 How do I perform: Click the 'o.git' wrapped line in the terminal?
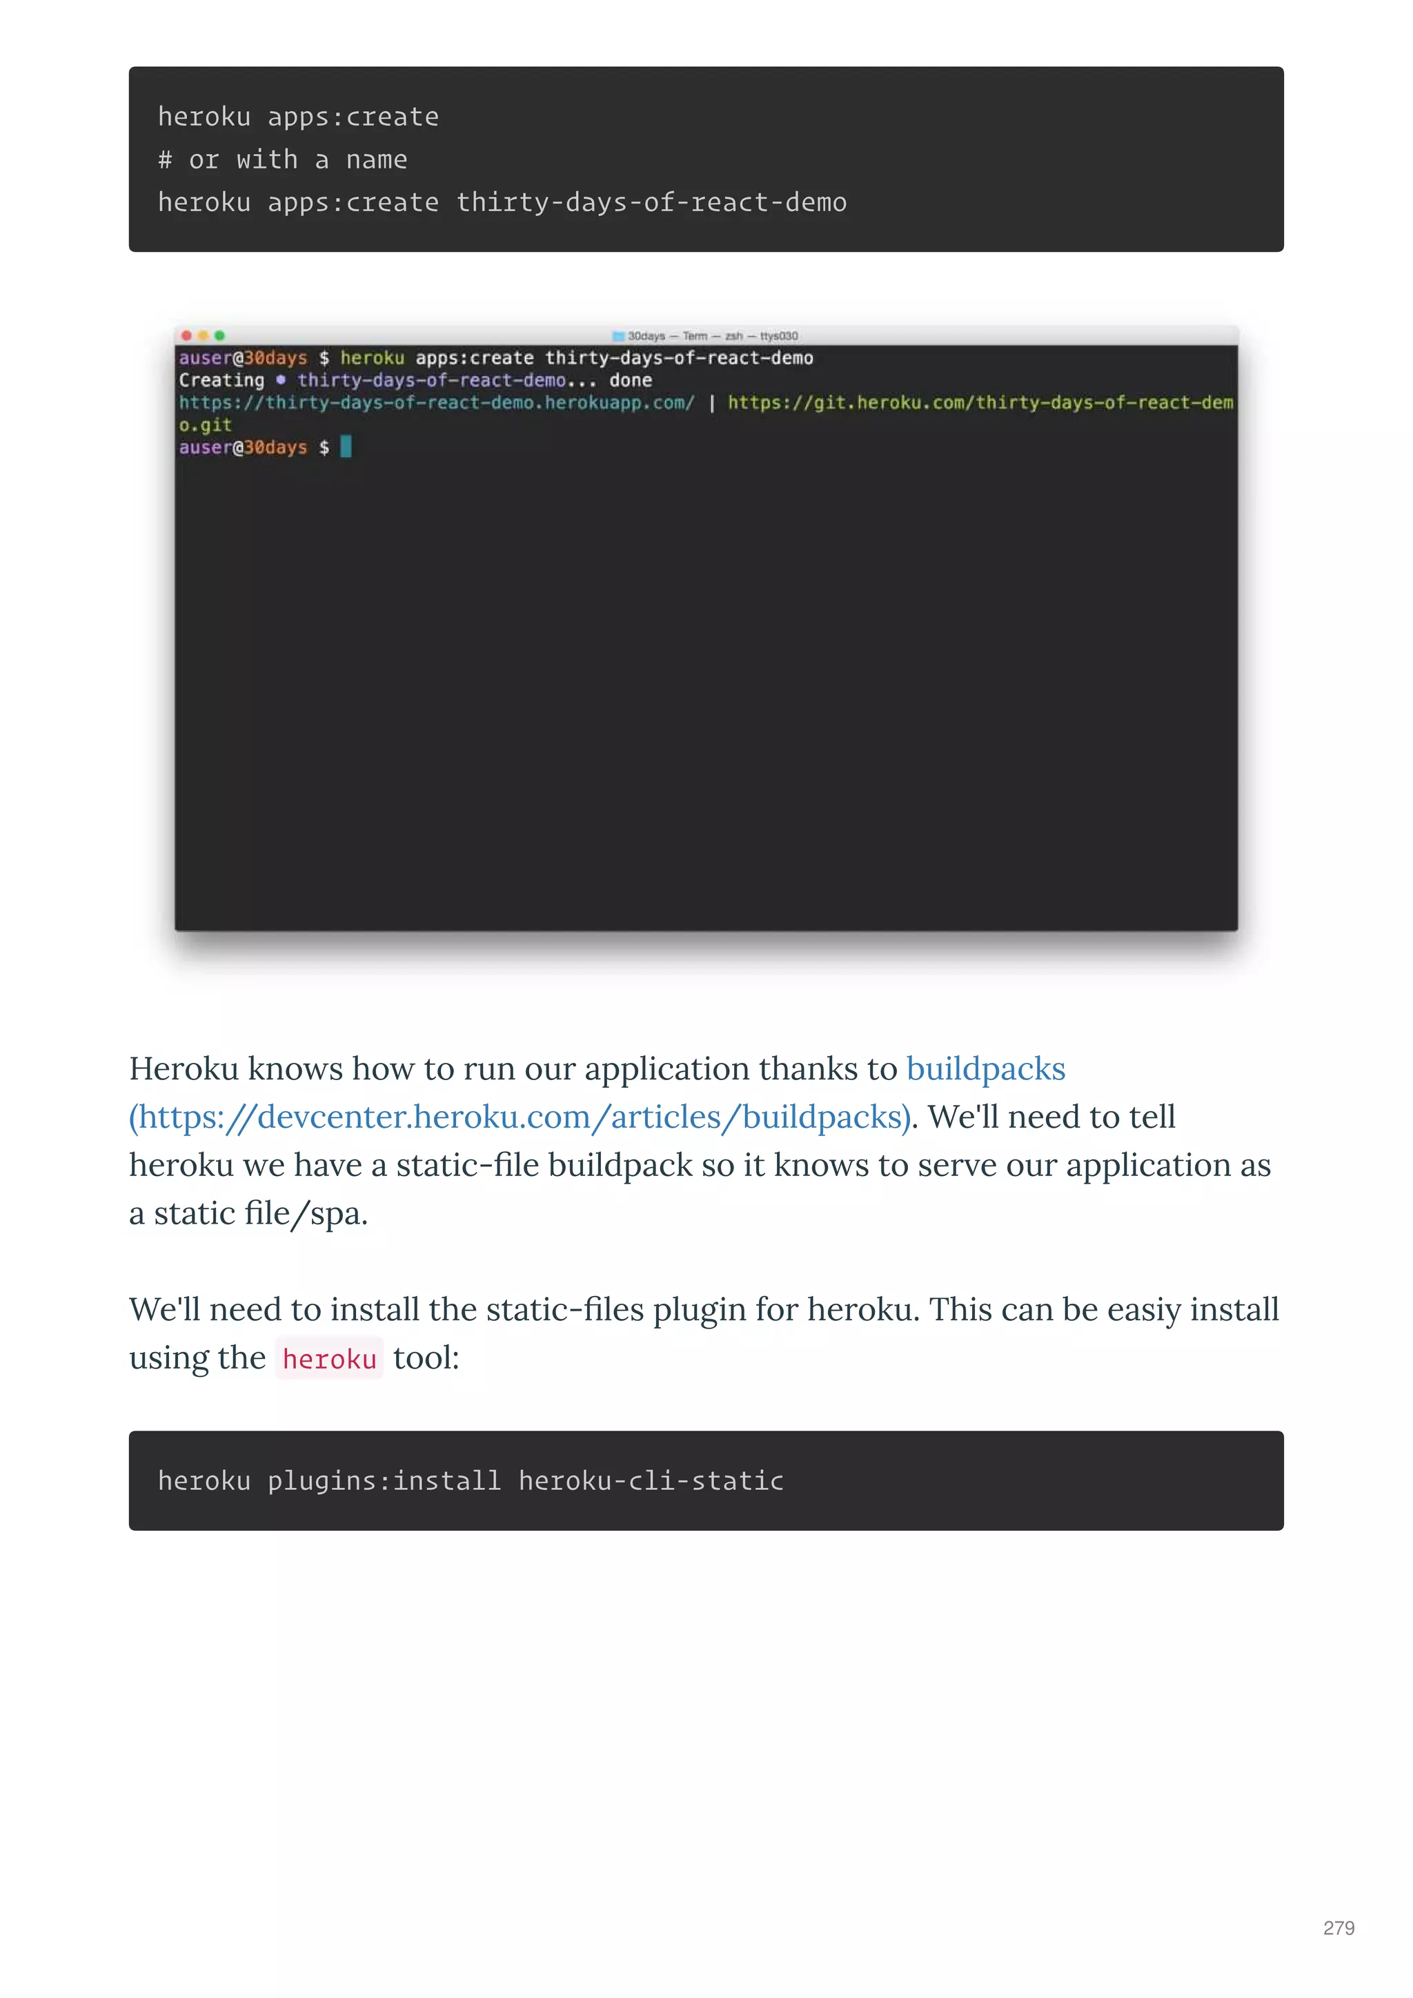click(206, 424)
